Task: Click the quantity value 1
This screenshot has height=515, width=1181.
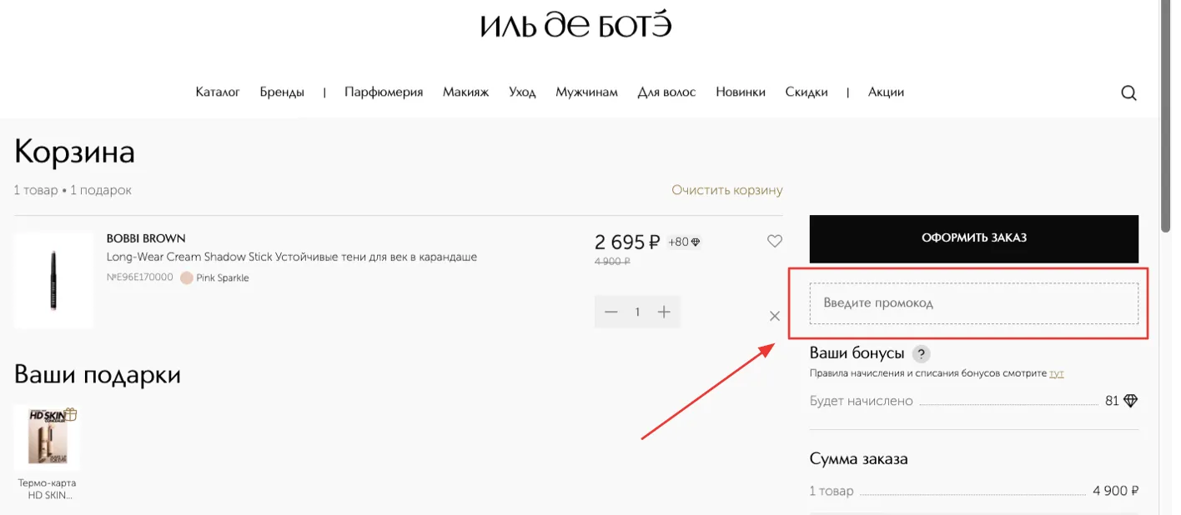Action: pyautogui.click(x=637, y=312)
